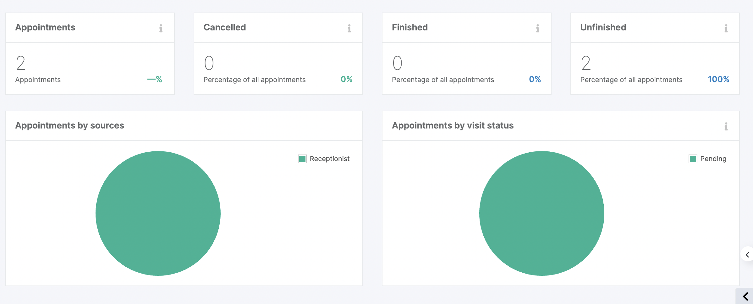Click the count 2 in the Unfinished card
Screen dimensions: 753x304
point(586,63)
